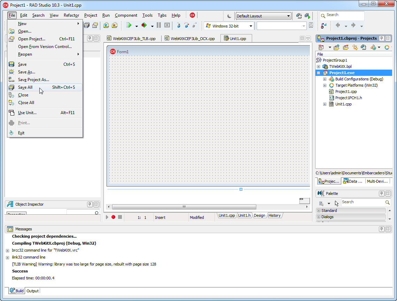This screenshot has height=301, width=397.
Task: Click the Trace Into debugger icon
Action: tap(179, 25)
